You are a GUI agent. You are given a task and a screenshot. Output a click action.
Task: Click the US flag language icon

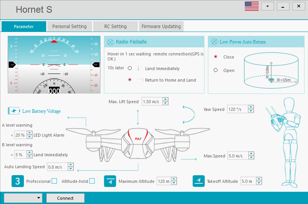251,6
